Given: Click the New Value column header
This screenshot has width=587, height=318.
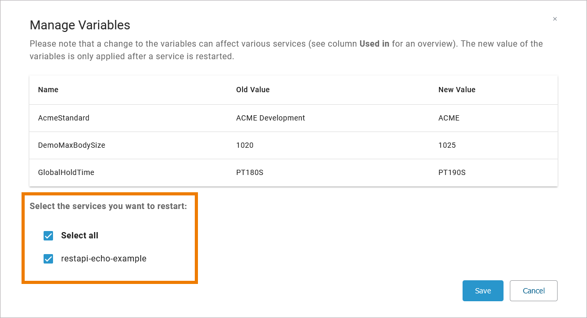Looking at the screenshot, I should tap(457, 90).
